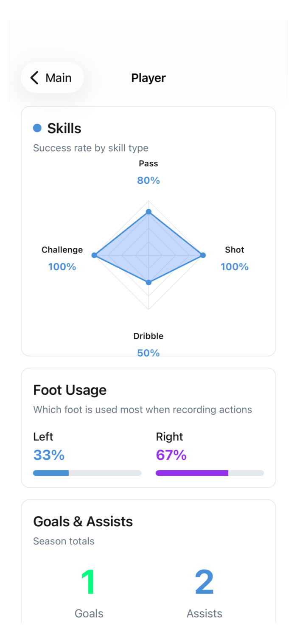Select the Pass data point on radar
Screen dimensions: 297x643
(x=148, y=211)
